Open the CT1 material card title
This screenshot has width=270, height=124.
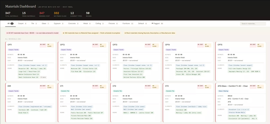62,86
